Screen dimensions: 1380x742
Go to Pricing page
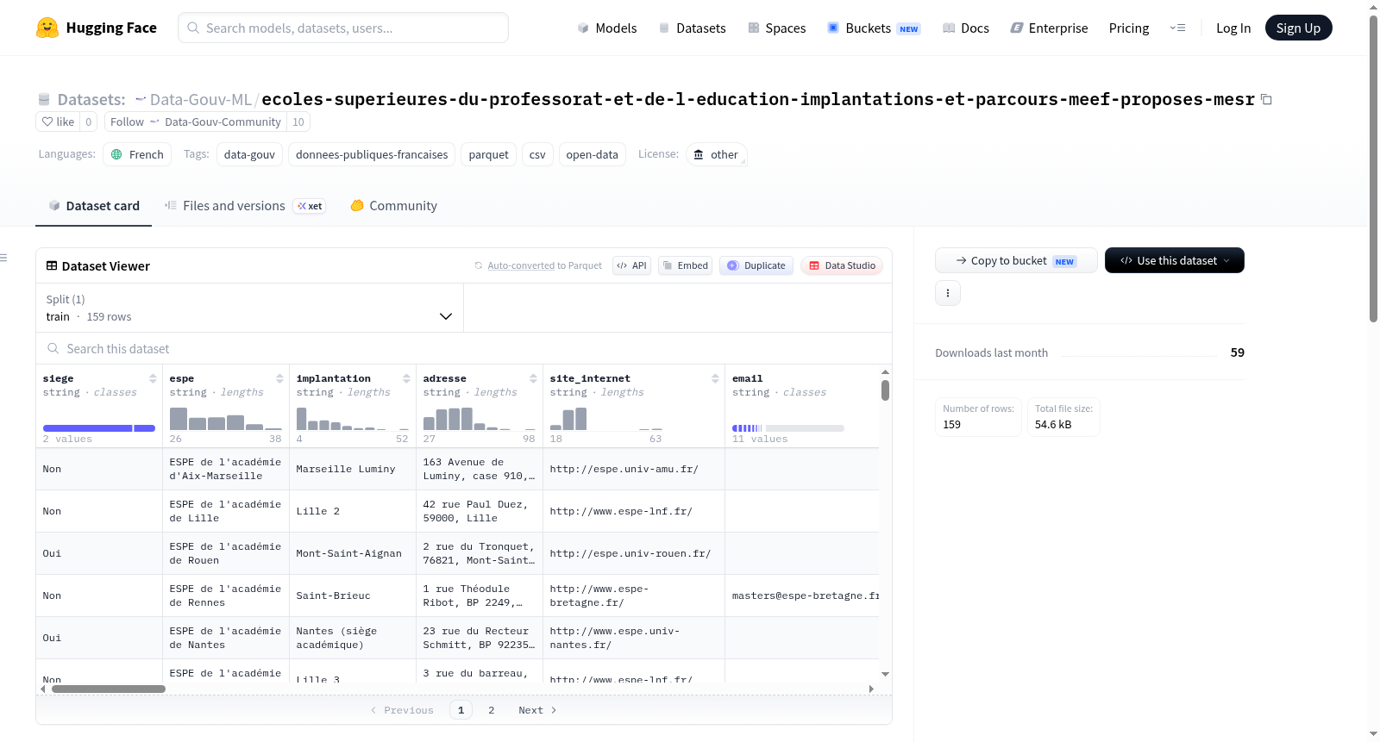click(x=1129, y=28)
